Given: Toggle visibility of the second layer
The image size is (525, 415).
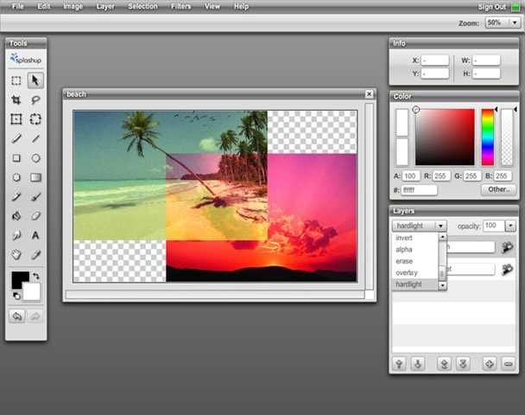Looking at the screenshot, I should (507, 270).
